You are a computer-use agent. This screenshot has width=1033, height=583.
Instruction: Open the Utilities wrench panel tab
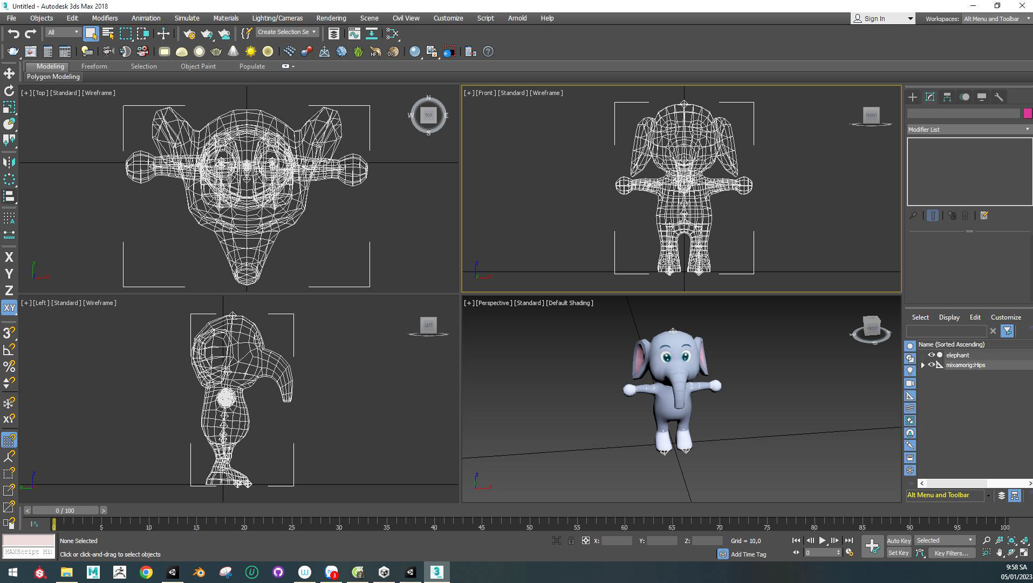tap(999, 97)
